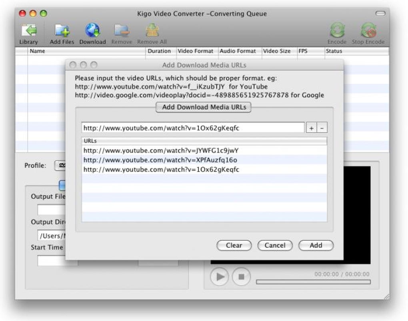Click the Output Directory path field
Image resolution: width=408 pixels, height=321 pixels.
click(52, 236)
